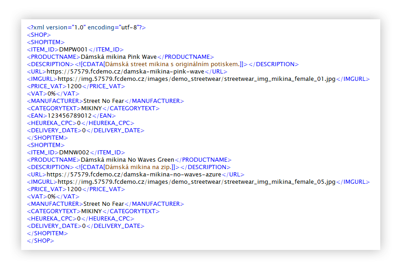Click CATEGORYTEXT MIKINY above the EAN line

pos(91,108)
